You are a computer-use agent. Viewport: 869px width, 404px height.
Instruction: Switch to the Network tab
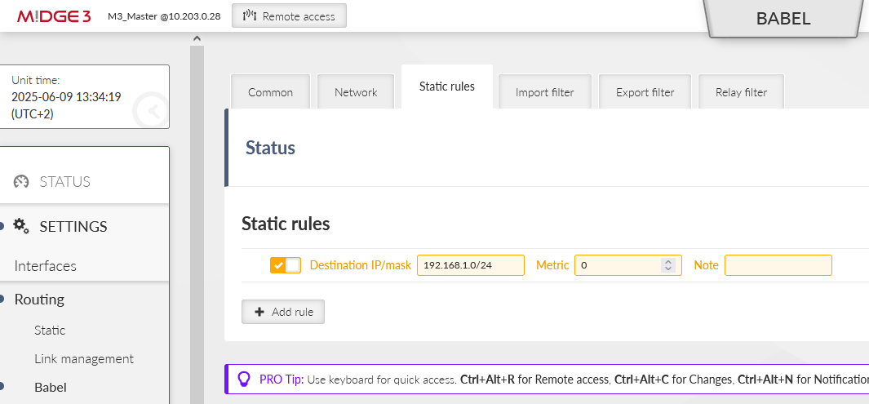click(356, 92)
